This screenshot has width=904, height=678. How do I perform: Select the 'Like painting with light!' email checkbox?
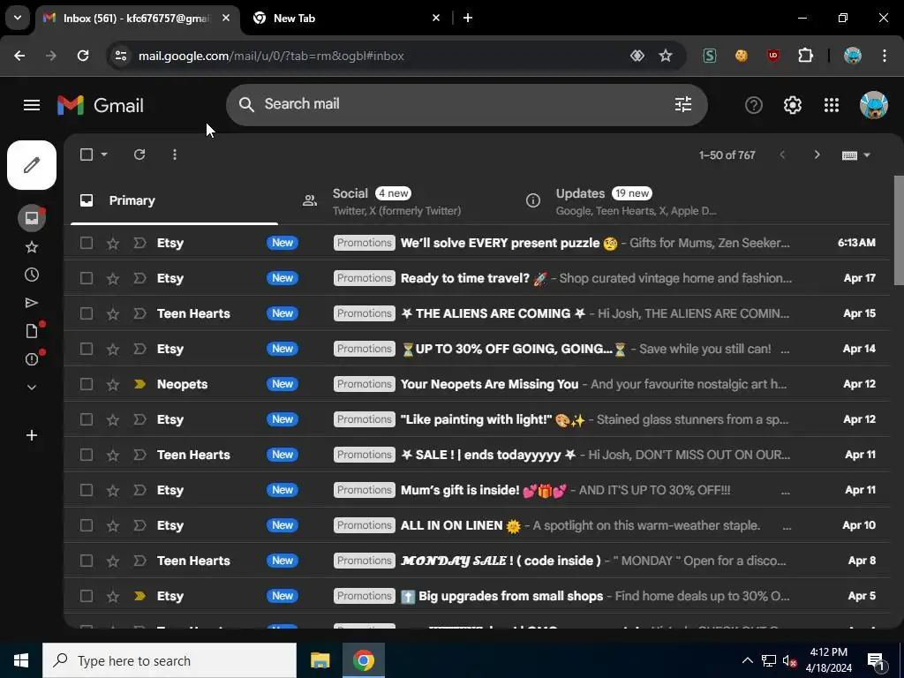(87, 419)
